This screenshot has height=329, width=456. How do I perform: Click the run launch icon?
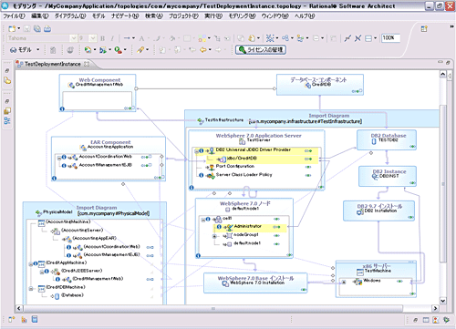tap(103, 50)
